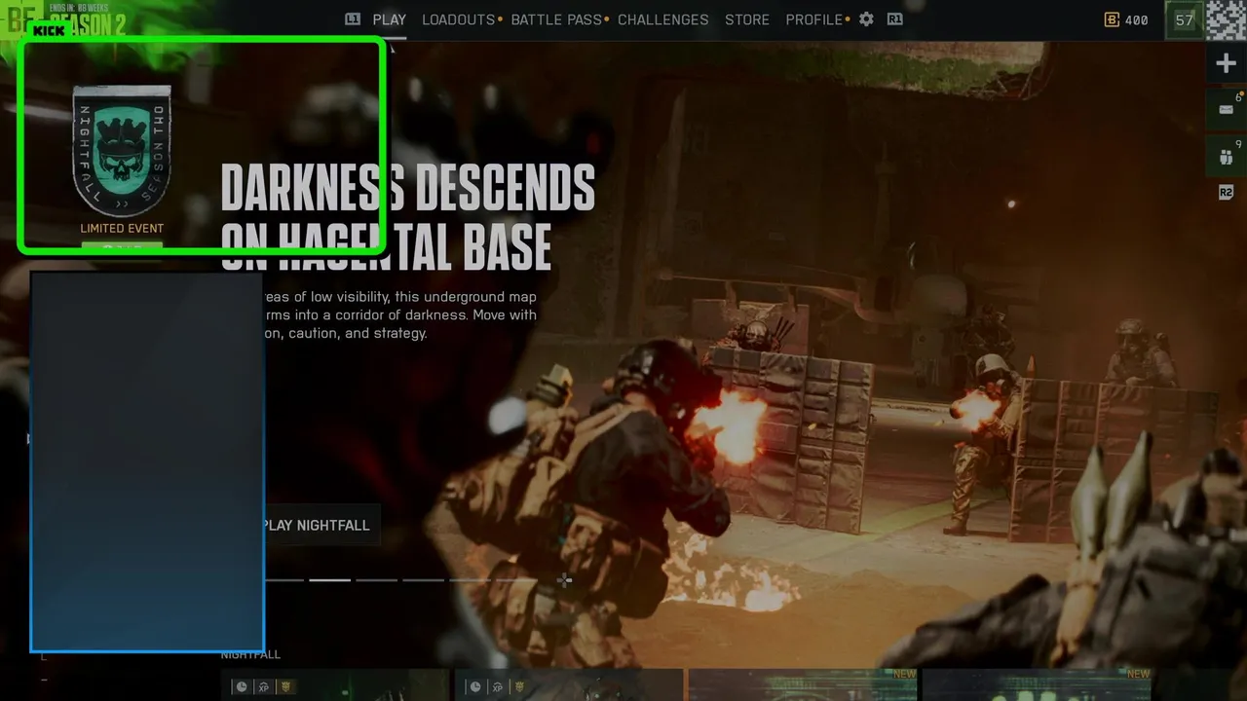Click the 'LIMITED EVENT' label
Image resolution: width=1247 pixels, height=701 pixels.
[122, 229]
